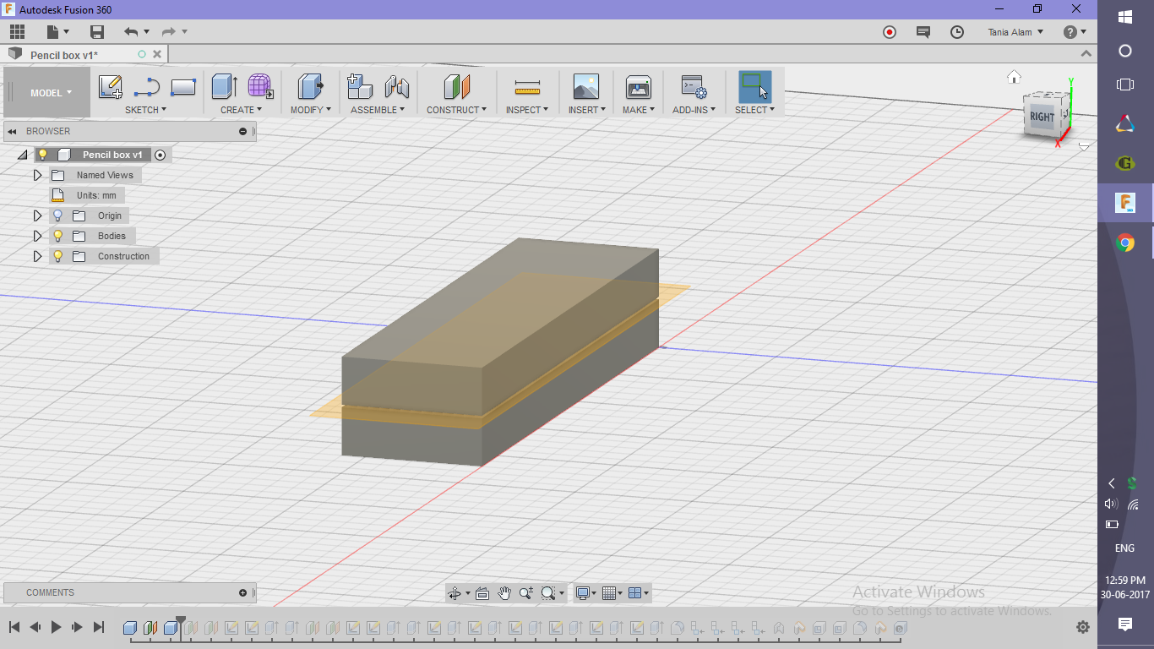This screenshot has height=649, width=1154.
Task: Select the Look At tool
Action: pos(482,593)
